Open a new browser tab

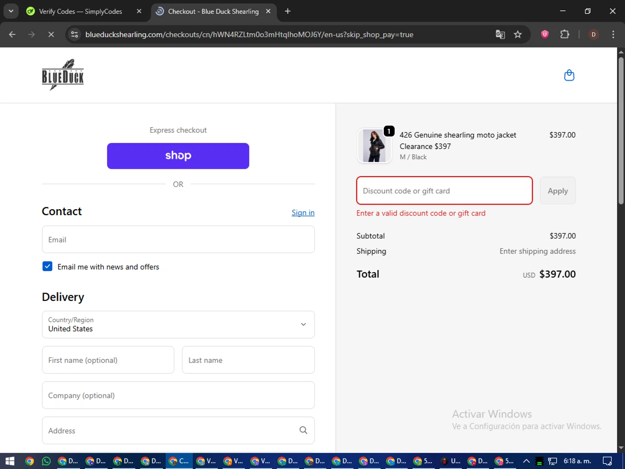[x=287, y=11]
